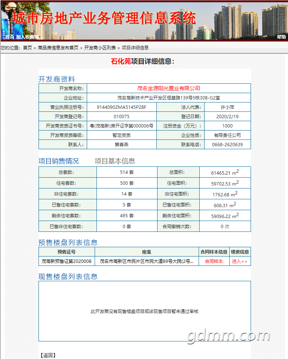
Task: Click the notice 此开发商没有现售楼盘项目
Action: 144,312
